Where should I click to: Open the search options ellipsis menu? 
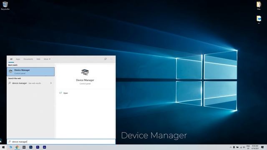coord(111,59)
